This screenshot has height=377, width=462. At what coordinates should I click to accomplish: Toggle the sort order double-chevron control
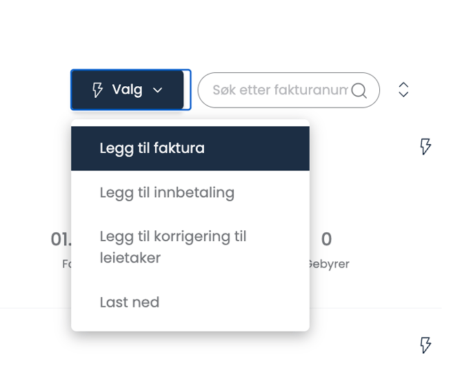tap(404, 90)
